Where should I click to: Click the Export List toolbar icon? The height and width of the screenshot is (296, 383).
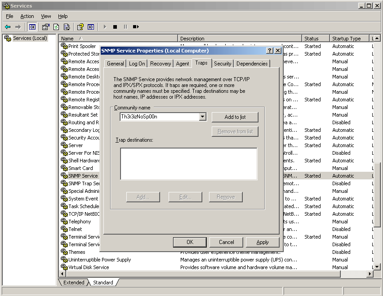point(67,27)
